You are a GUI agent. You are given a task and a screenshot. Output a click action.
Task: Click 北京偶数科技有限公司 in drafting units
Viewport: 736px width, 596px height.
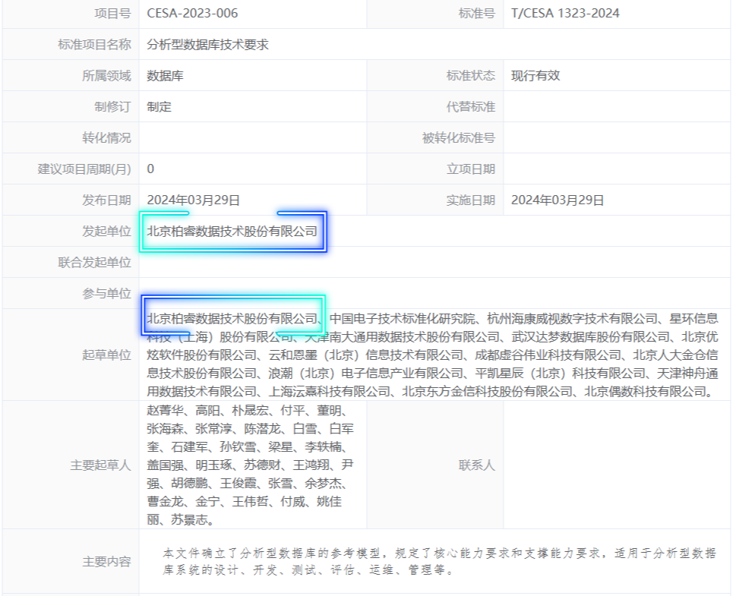pyautogui.click(x=645, y=392)
